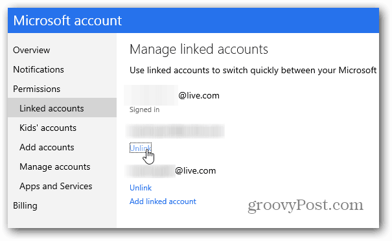
Task: Go to Notifications in sidebar
Action: tap(38, 69)
